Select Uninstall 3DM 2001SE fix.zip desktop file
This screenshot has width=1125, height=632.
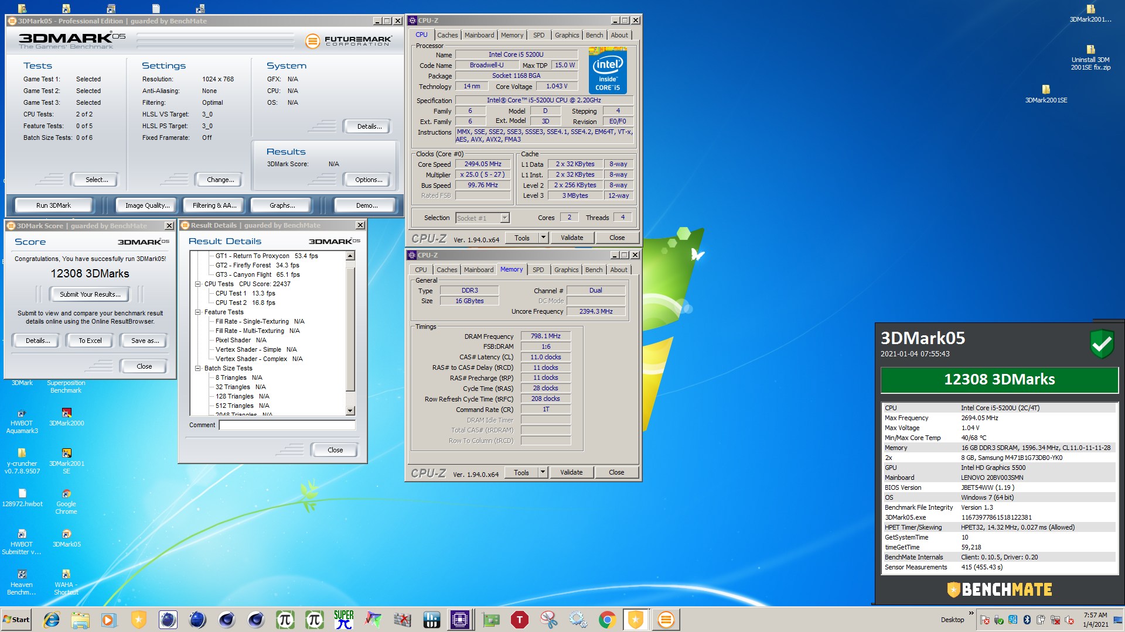coord(1090,58)
